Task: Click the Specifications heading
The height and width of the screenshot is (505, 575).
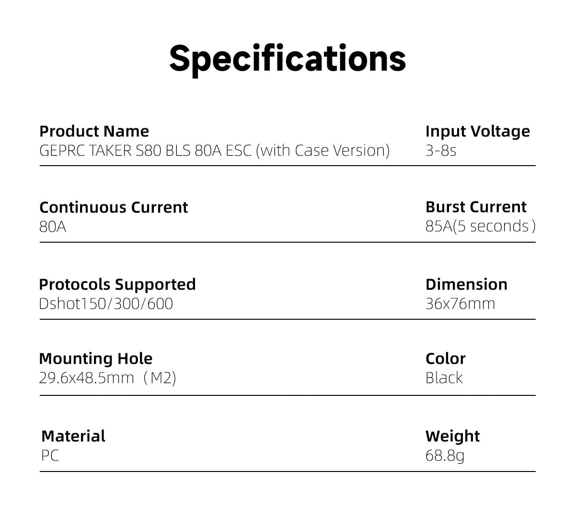Action: pyautogui.click(x=287, y=58)
